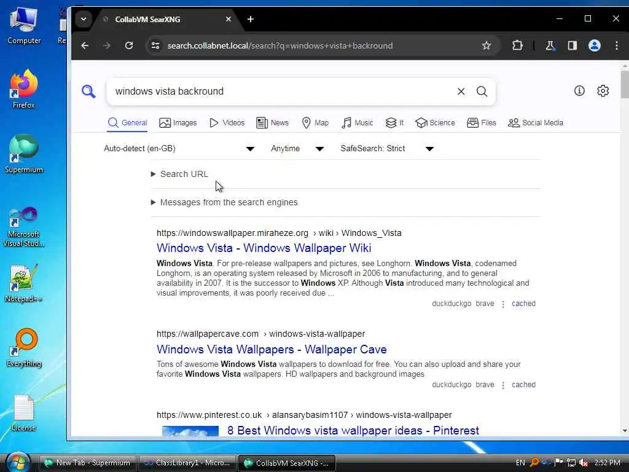The image size is (629, 472).
Task: Bookmark this page with the star icon
Action: (486, 45)
